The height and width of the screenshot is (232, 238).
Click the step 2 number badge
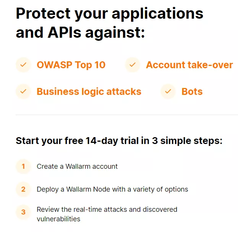(23, 189)
